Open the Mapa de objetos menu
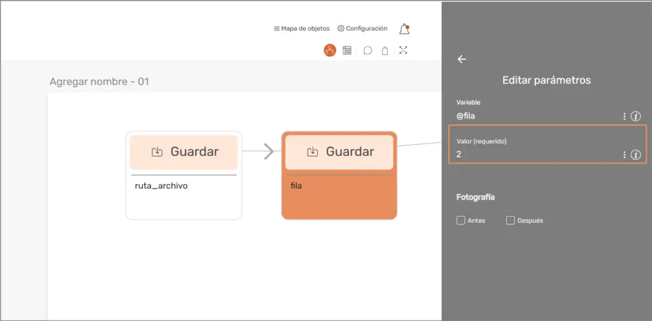Viewport: 652px width, 321px height. [302, 29]
